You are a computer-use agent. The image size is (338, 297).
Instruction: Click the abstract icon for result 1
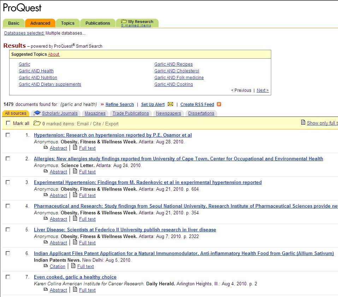(x=46, y=148)
